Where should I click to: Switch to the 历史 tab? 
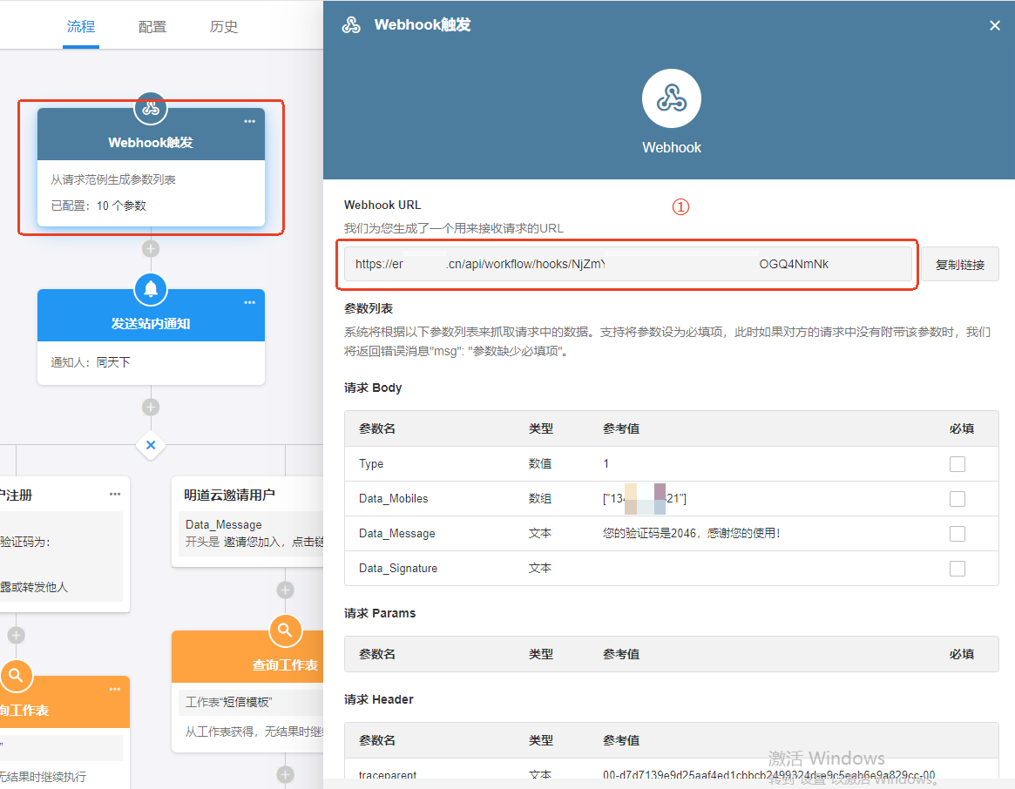click(x=224, y=27)
